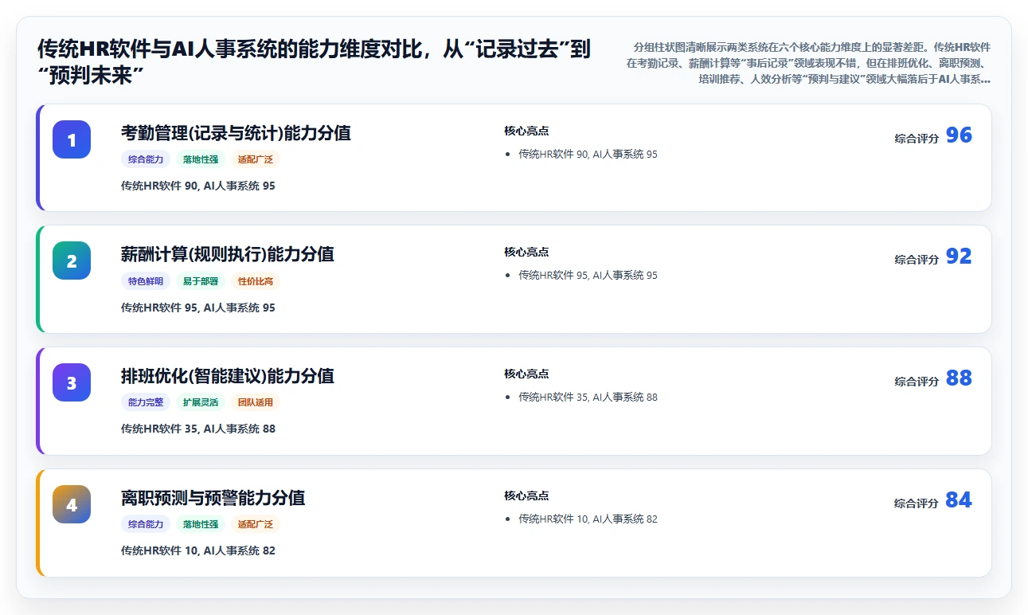Select the 易于部署 tag
Screen dimensions: 1028x615
pos(201,281)
